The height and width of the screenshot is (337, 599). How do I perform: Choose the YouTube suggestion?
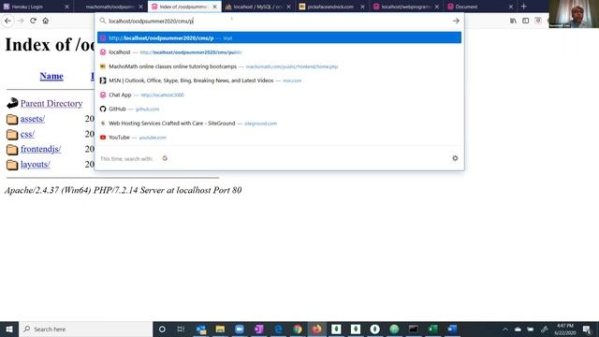[x=279, y=138]
